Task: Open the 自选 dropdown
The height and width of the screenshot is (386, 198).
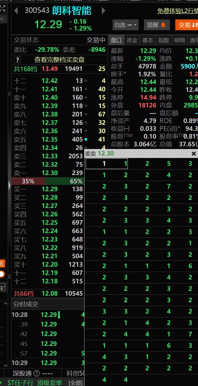Action: click(125, 25)
